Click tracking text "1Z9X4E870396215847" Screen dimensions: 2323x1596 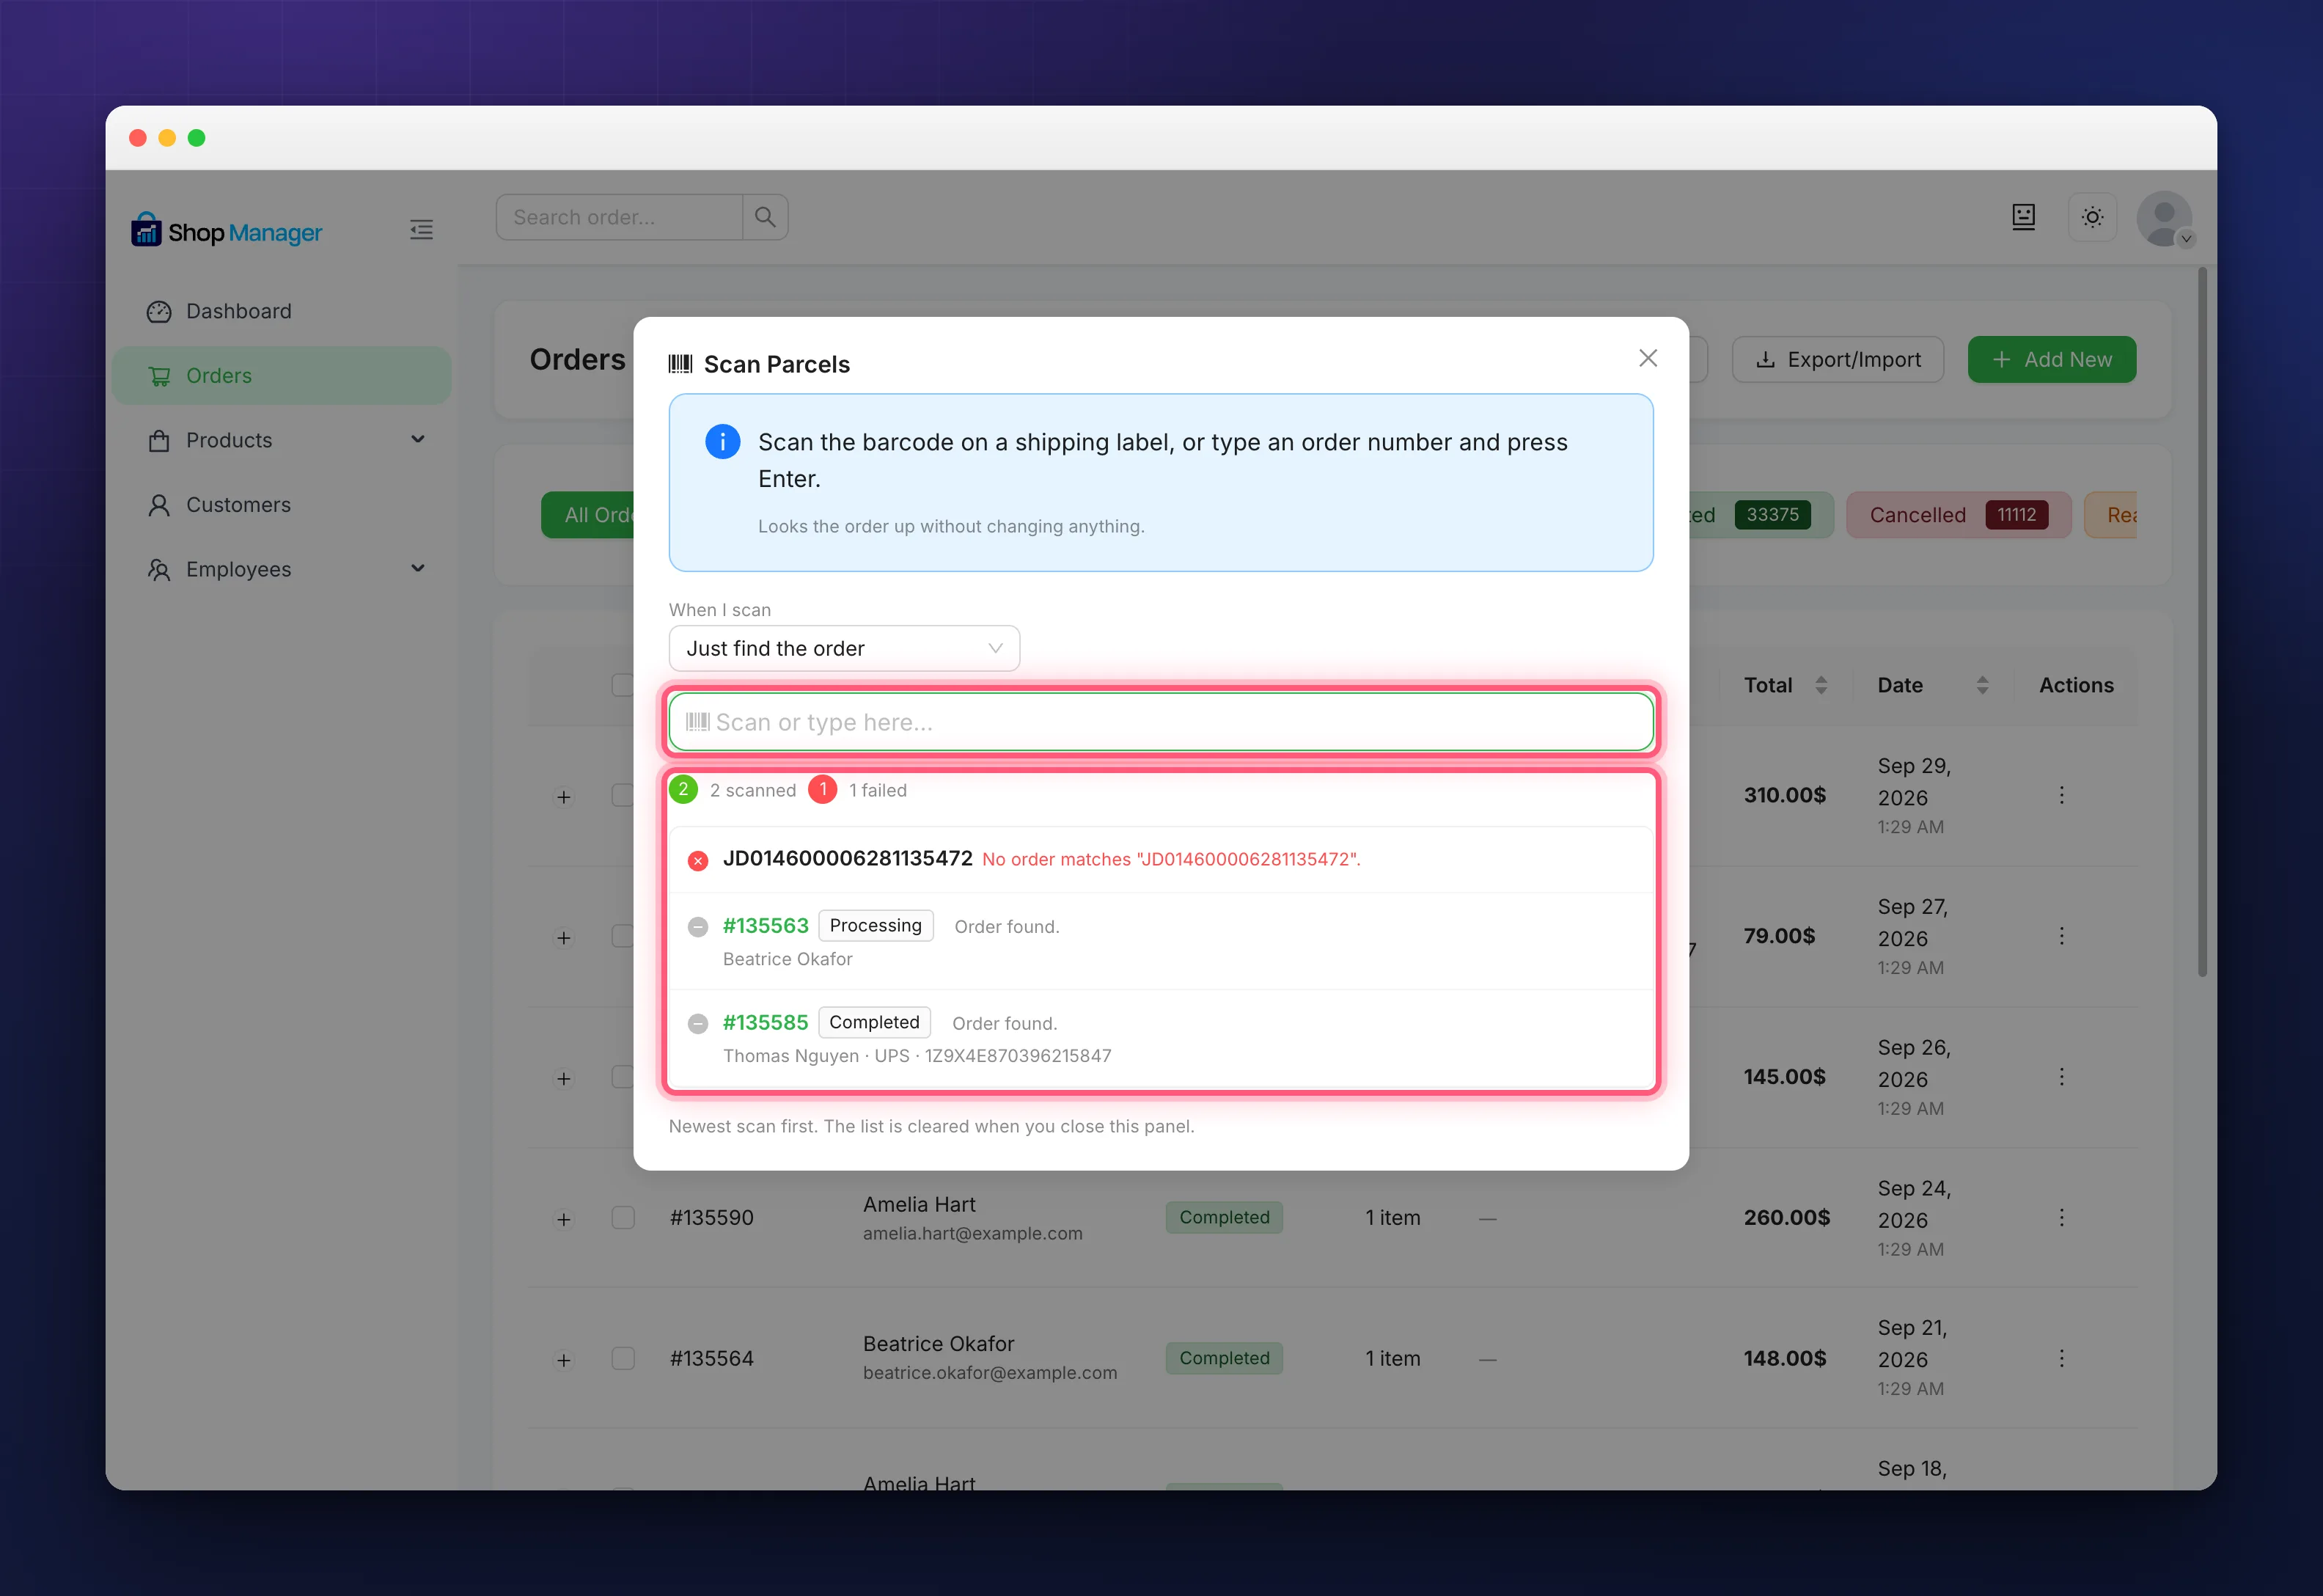[x=1018, y=1056]
